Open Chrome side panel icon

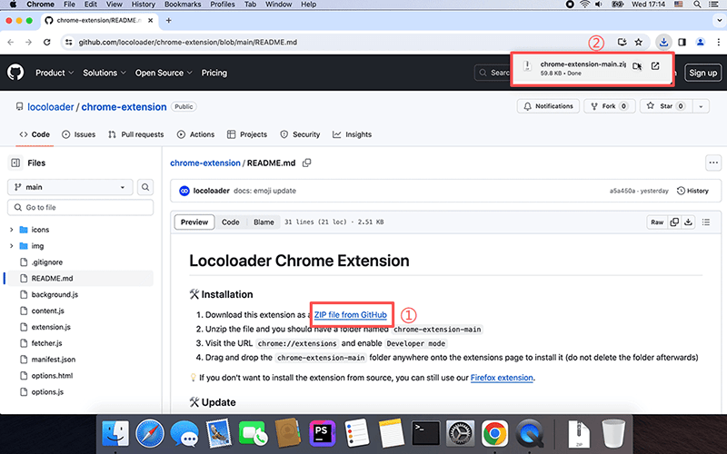point(682,42)
